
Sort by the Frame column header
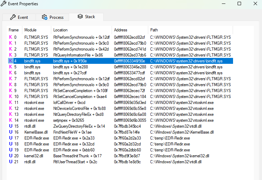14,30
